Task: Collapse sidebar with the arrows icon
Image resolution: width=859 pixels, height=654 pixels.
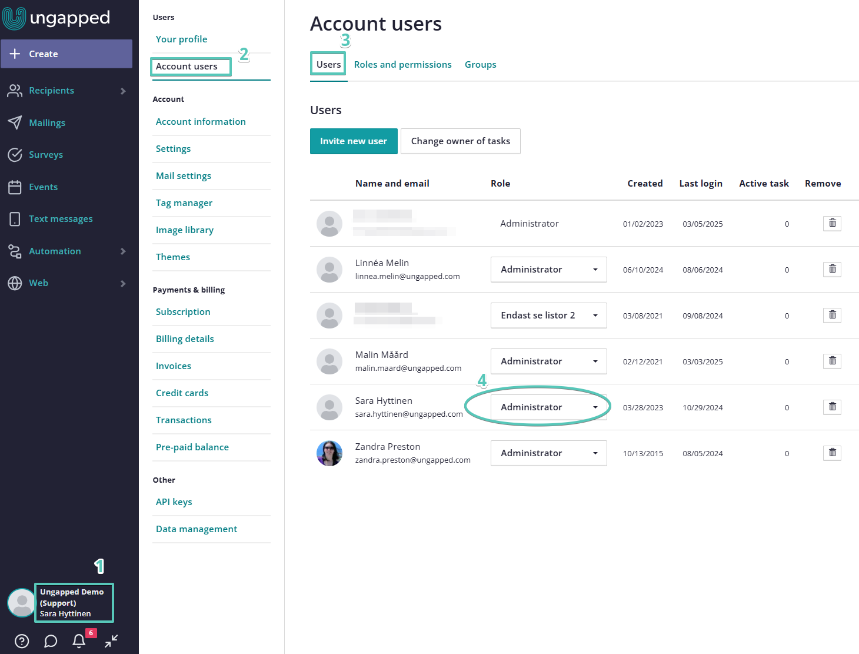Action: pyautogui.click(x=111, y=641)
